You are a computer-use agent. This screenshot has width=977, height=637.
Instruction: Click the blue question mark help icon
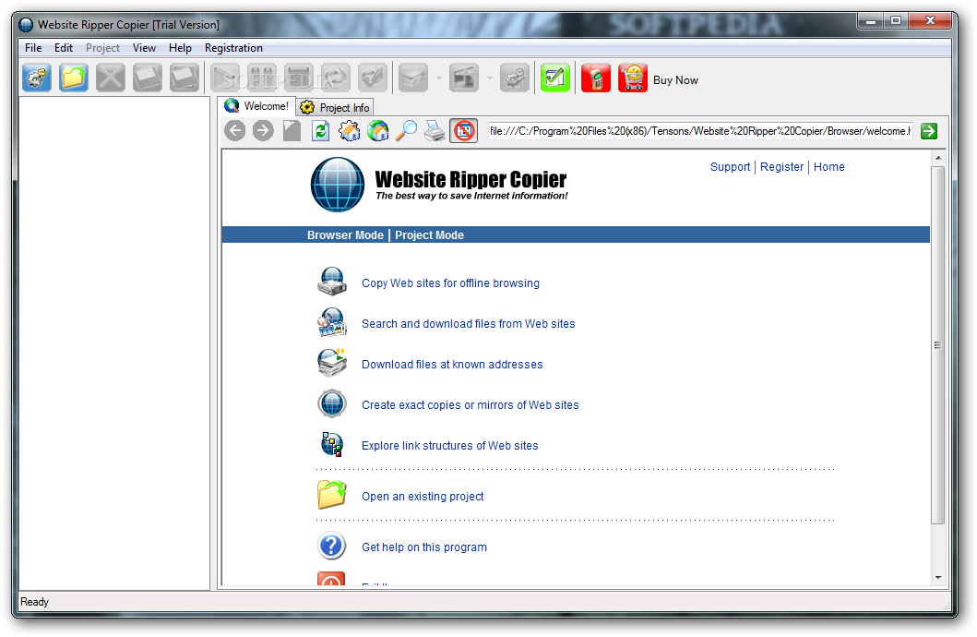coord(332,546)
